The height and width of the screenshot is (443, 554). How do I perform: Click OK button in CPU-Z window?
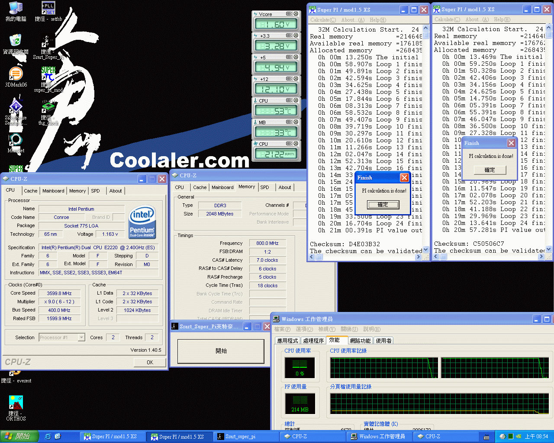pos(150,363)
